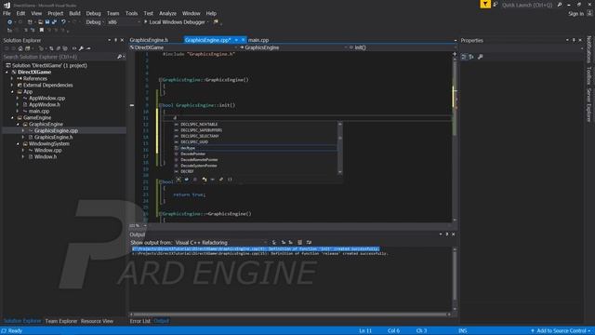Switch to the Team Explorer tab
Image resolution: width=595 pixels, height=335 pixels.
click(x=61, y=321)
